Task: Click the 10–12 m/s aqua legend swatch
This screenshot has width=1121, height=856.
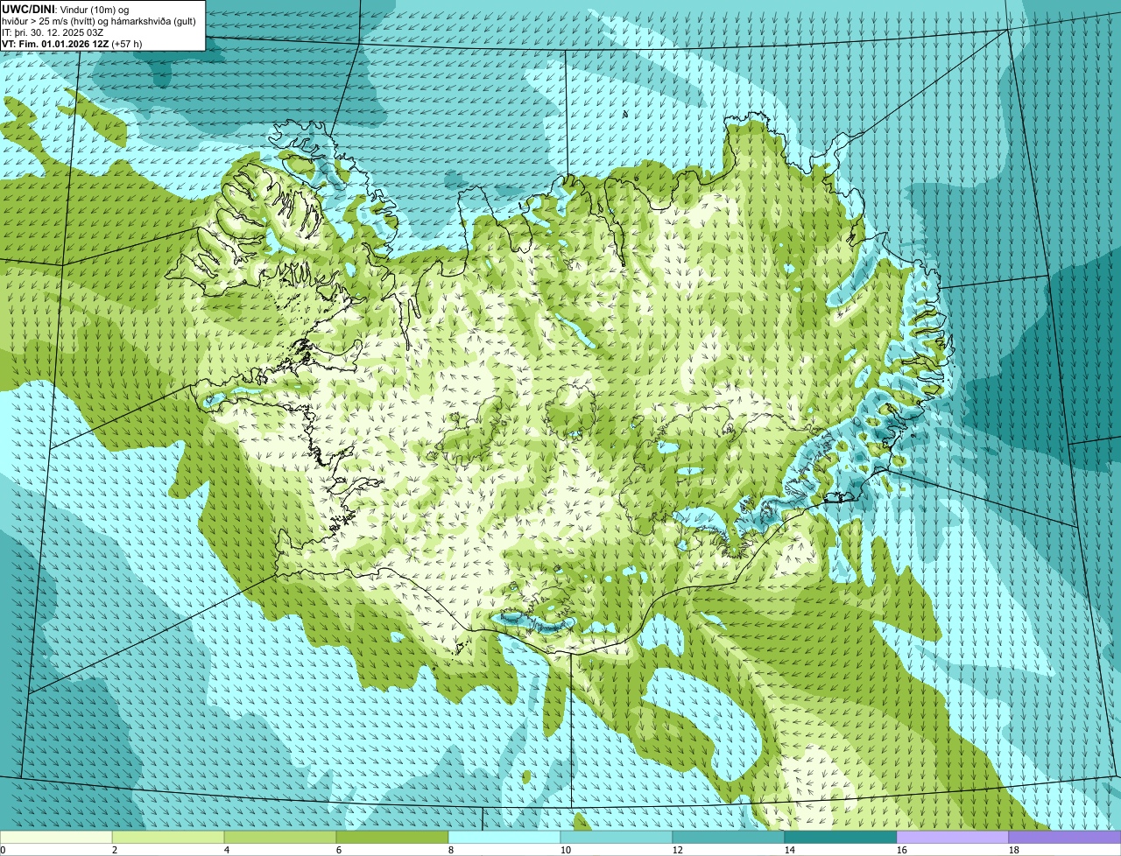Action: (x=617, y=837)
